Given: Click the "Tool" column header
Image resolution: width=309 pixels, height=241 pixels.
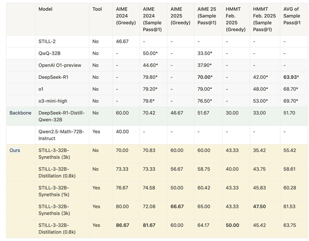Looking at the screenshot, I should [97, 9].
